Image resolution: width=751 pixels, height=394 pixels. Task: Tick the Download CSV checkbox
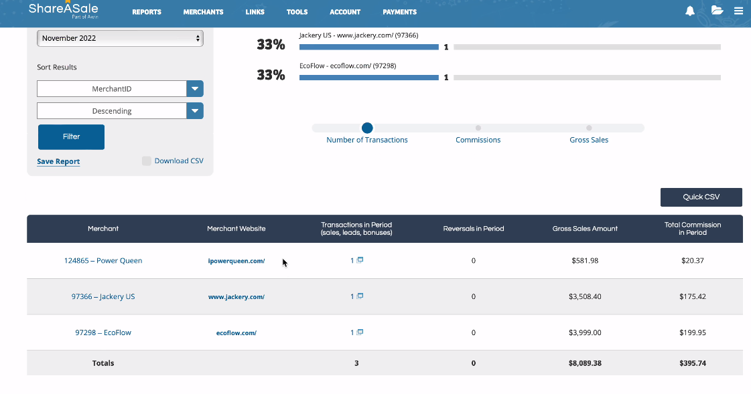(x=147, y=161)
